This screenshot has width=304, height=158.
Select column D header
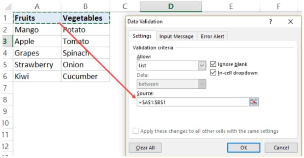pyautogui.click(x=171, y=6)
